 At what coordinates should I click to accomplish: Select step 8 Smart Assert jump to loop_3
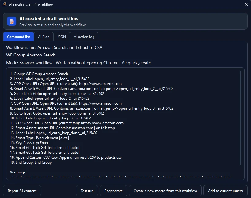pyautogui.click(x=92, y=108)
